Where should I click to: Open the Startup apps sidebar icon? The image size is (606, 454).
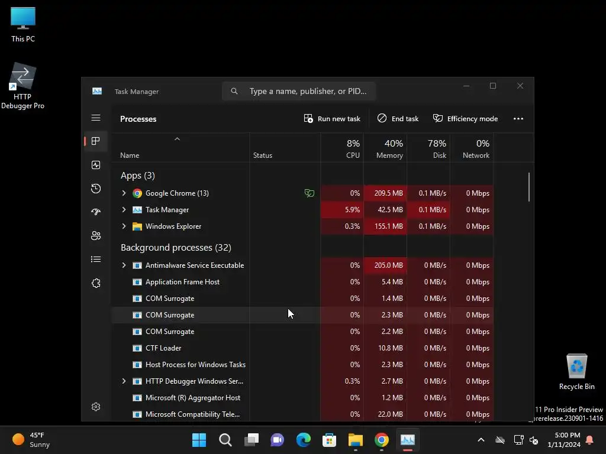click(96, 212)
